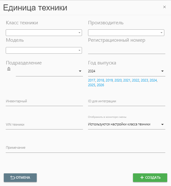Focus the Регистрационный номер field

point(127,51)
